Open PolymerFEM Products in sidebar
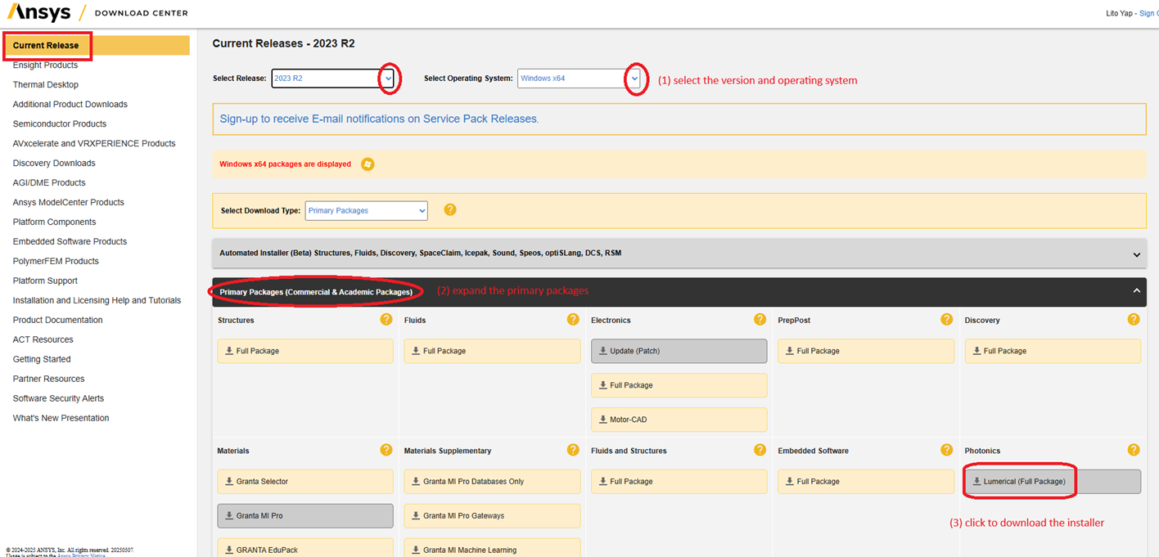 tap(56, 261)
